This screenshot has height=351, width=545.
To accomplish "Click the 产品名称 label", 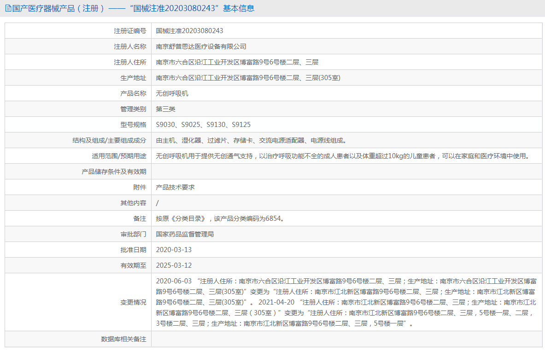I will (x=133, y=93).
